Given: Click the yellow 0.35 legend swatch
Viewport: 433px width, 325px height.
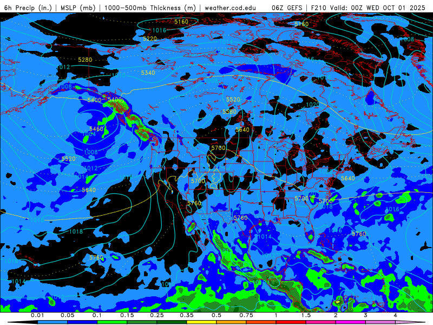Looking at the screenshot, I should (201, 322).
